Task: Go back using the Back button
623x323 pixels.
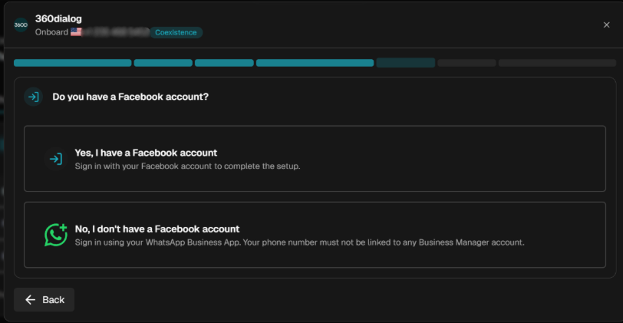Action: [44, 300]
